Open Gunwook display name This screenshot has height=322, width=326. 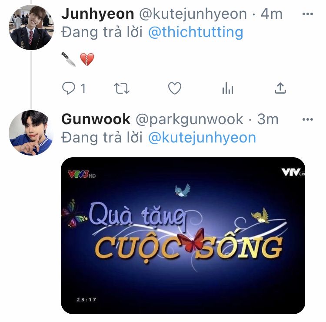tap(96, 119)
